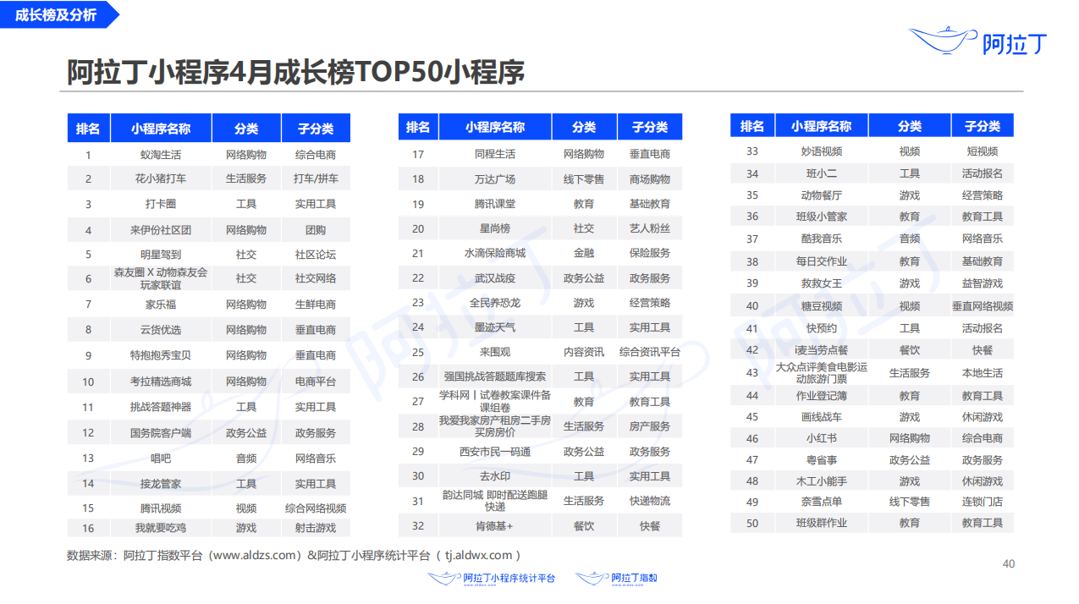Select 特抱抱秀宝贝 in the table
The width and height of the screenshot is (1079, 604).
[x=161, y=355]
